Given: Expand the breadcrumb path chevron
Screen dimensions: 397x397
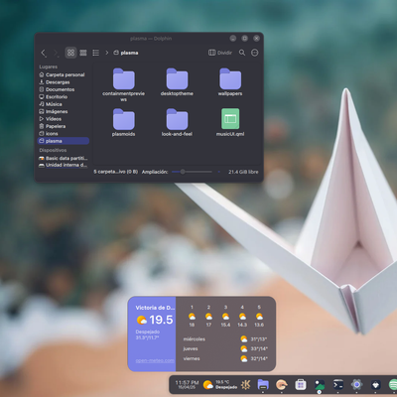Looking at the screenshot, I should point(107,53).
